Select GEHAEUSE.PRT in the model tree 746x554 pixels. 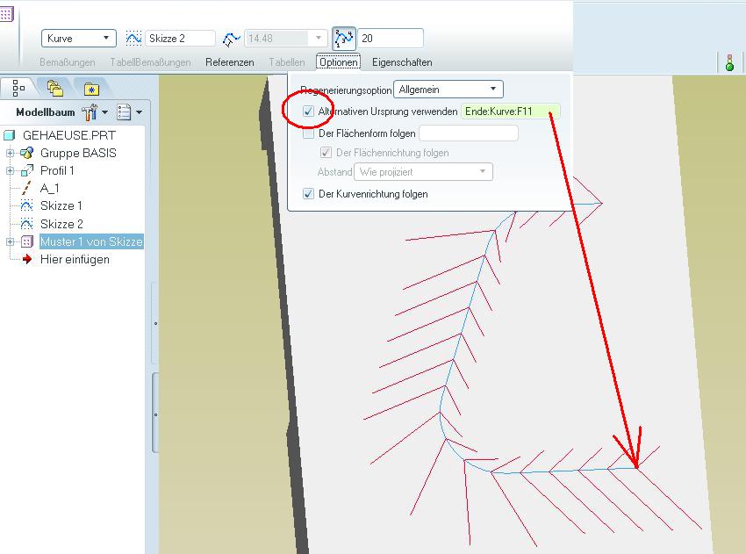(x=69, y=135)
